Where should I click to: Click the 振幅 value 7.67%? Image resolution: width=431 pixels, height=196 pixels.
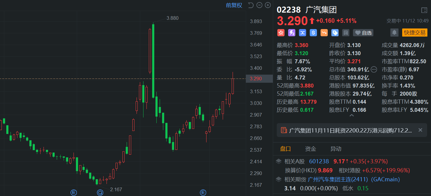[x=303, y=61]
